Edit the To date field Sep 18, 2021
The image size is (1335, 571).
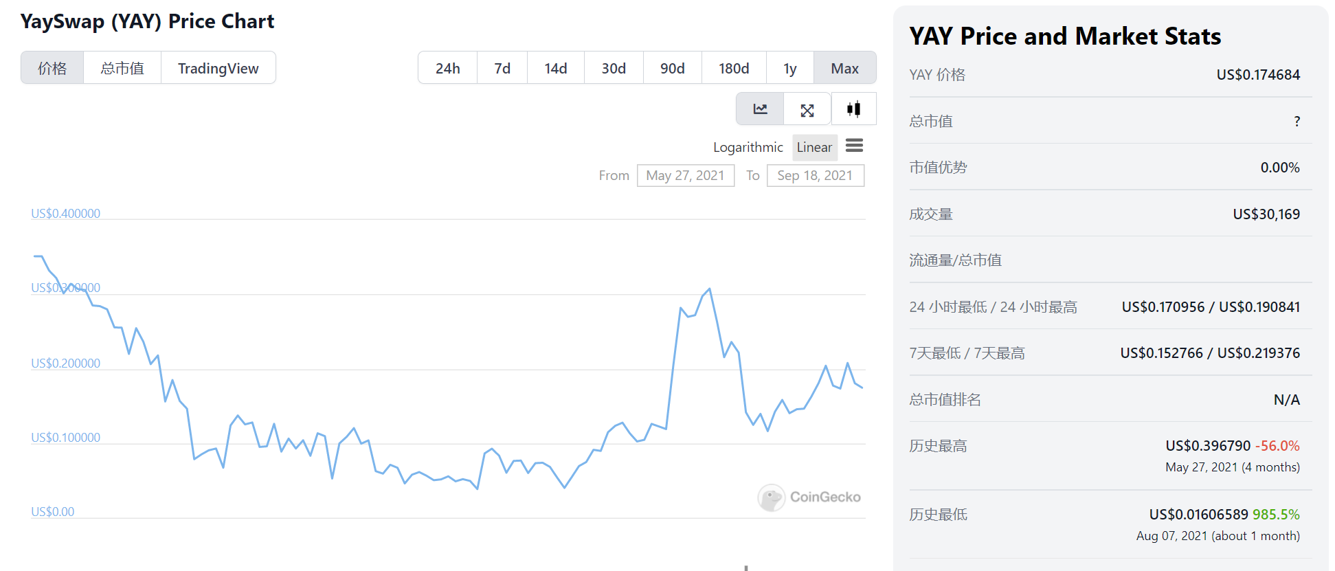[x=816, y=175]
